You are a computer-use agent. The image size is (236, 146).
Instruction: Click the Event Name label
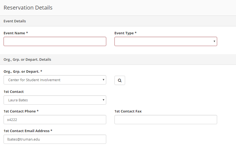point(16,33)
